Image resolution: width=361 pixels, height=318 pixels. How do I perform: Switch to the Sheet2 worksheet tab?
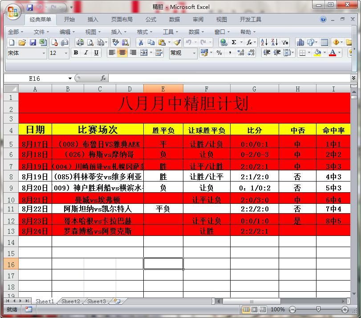70,301
